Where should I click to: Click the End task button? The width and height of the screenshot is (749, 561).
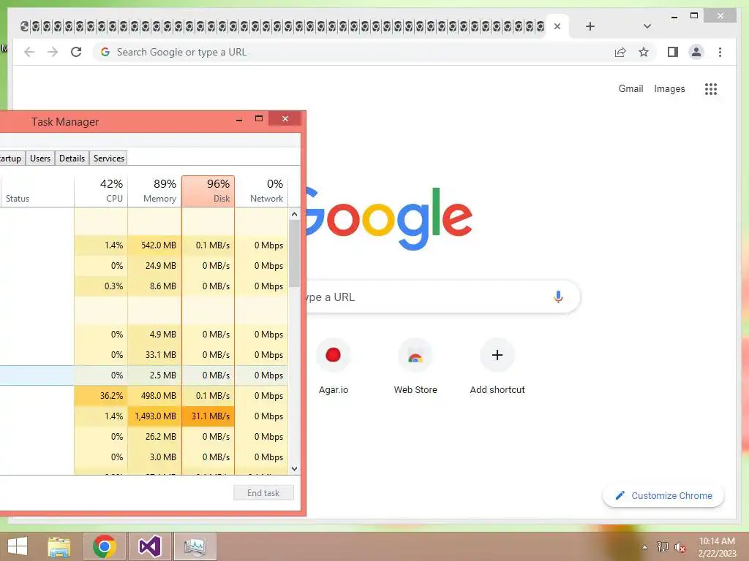click(x=263, y=493)
